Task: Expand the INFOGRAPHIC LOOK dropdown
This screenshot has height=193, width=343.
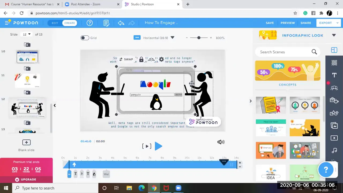Action: tap(334, 35)
